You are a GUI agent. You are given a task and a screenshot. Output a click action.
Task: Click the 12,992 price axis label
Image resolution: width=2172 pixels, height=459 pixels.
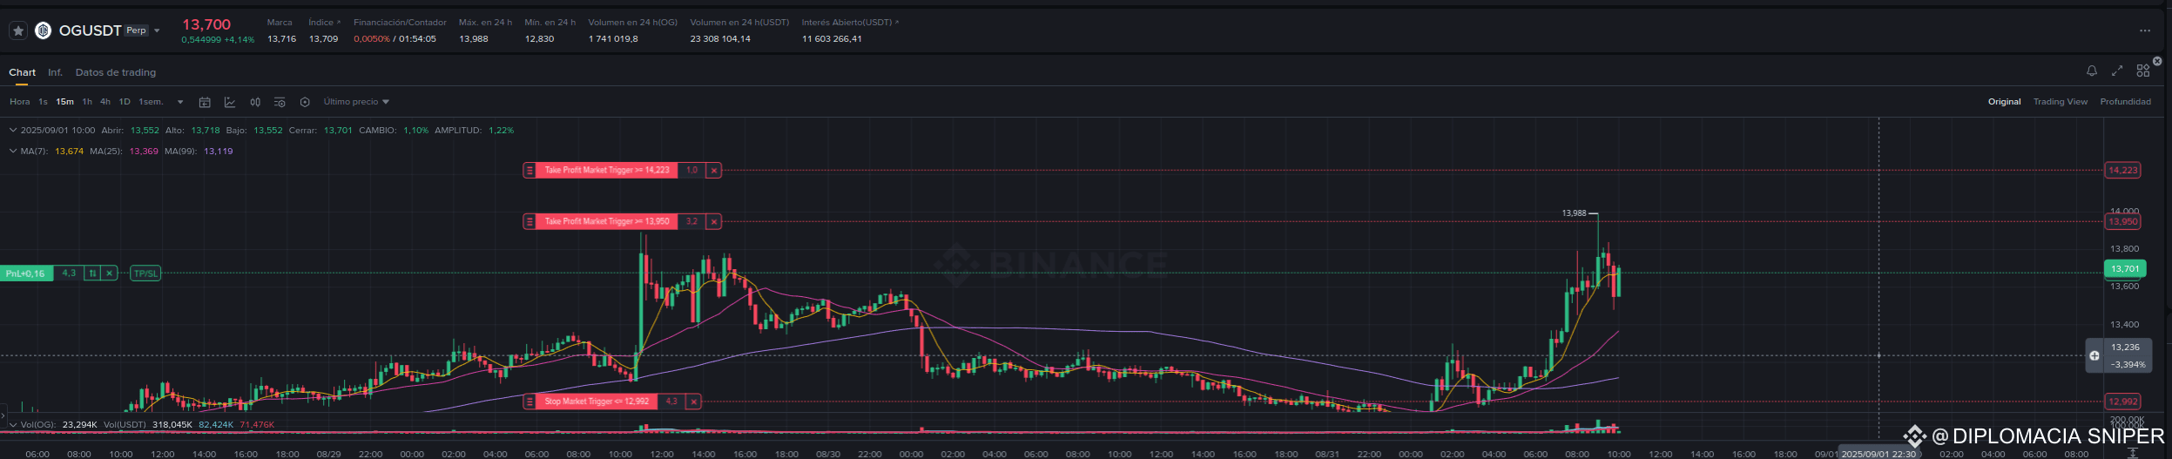(x=2122, y=402)
